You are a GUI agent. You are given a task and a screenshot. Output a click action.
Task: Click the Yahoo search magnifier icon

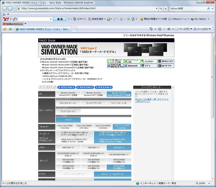208,8
